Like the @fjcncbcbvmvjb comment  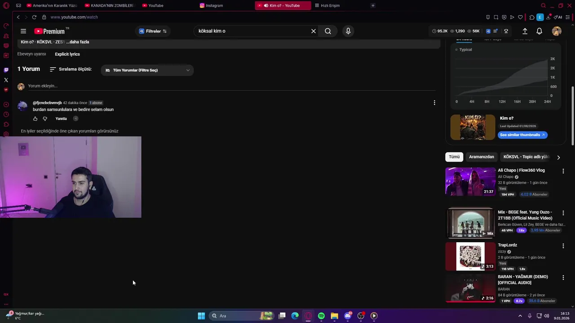pos(35,118)
